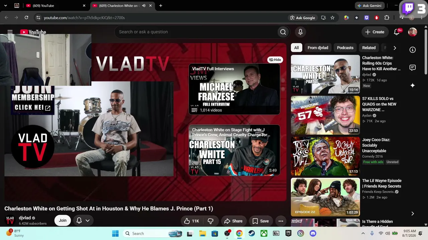
Task: Mute the Charleston White tab audio
Action: [144, 6]
